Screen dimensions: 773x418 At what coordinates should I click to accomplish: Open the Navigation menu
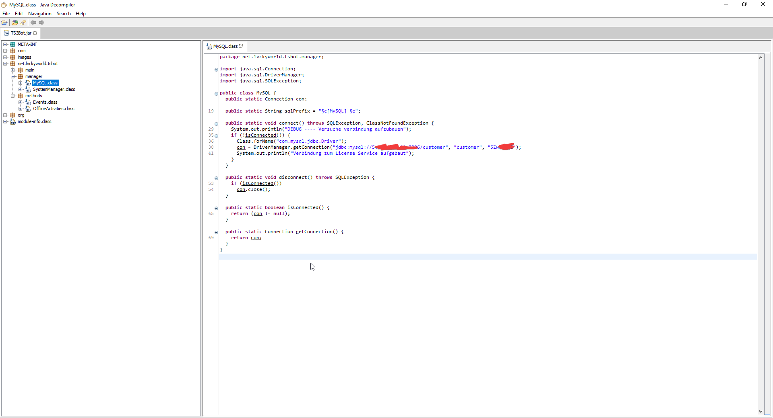[39, 14]
